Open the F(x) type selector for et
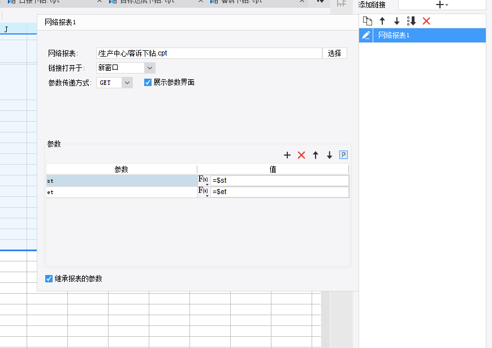The image size is (492, 348). coord(204,192)
